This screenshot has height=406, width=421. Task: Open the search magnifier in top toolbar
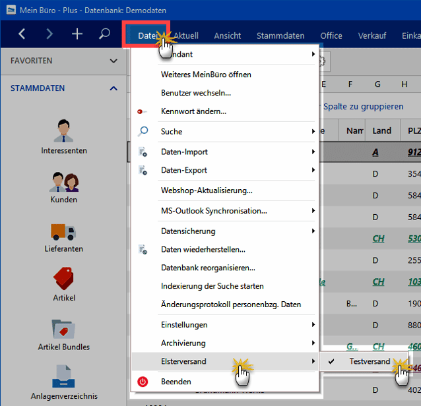tap(104, 34)
